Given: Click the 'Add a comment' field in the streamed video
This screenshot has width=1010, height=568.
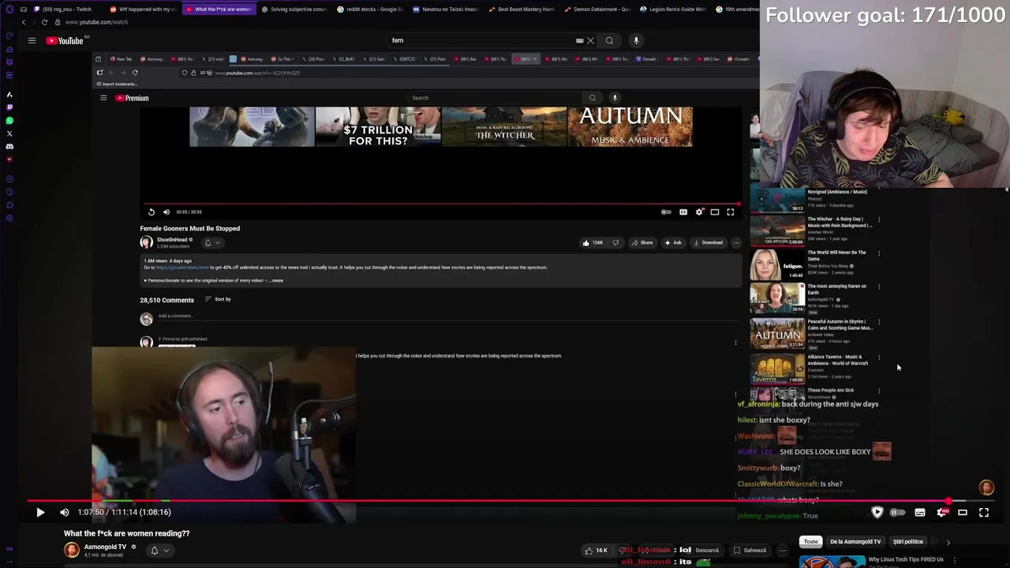Looking at the screenshot, I should point(446,316).
